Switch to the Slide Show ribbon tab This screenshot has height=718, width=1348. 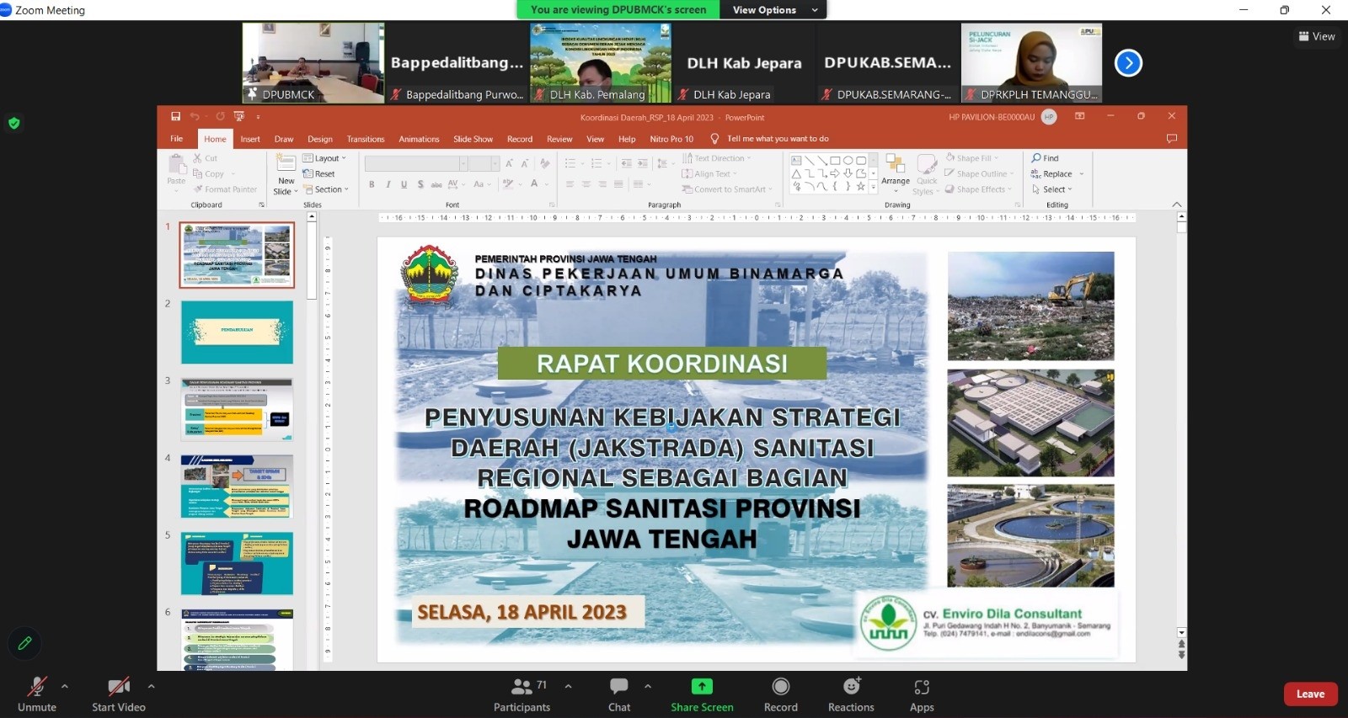coord(473,139)
